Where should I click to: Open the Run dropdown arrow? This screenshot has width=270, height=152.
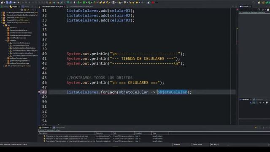click(86, 3)
